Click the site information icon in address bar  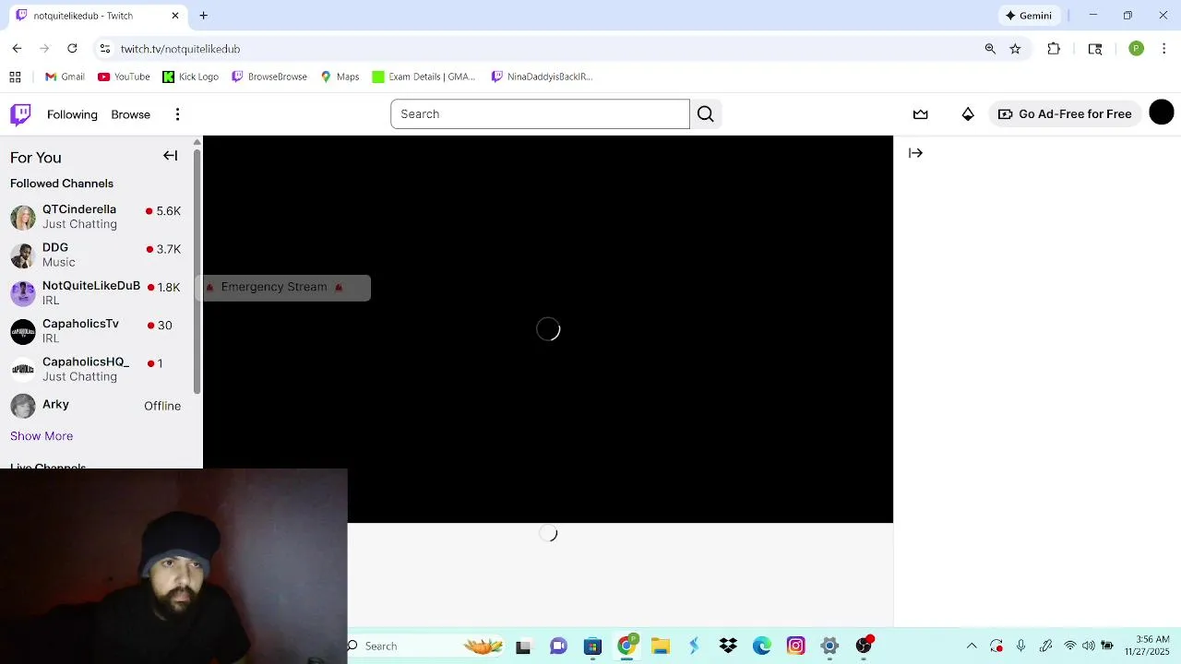click(x=105, y=48)
